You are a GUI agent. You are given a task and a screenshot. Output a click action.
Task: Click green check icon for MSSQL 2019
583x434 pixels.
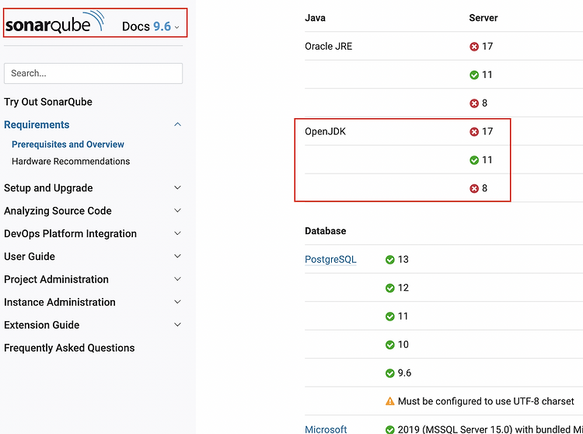tap(390, 429)
